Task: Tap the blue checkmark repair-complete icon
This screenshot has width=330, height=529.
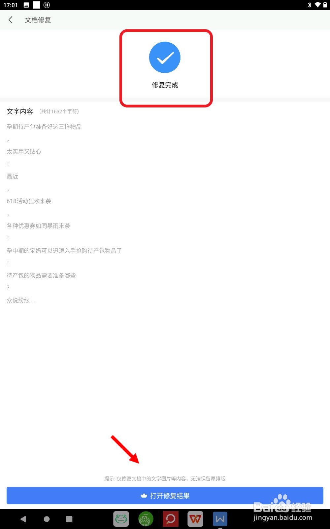Action: (165, 57)
